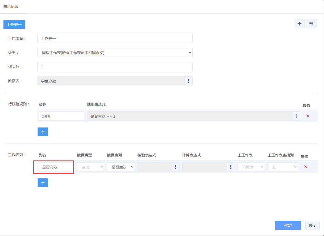The width and height of the screenshot is (324, 236).
Task: Click the 列头行 input field
Action: (115, 67)
